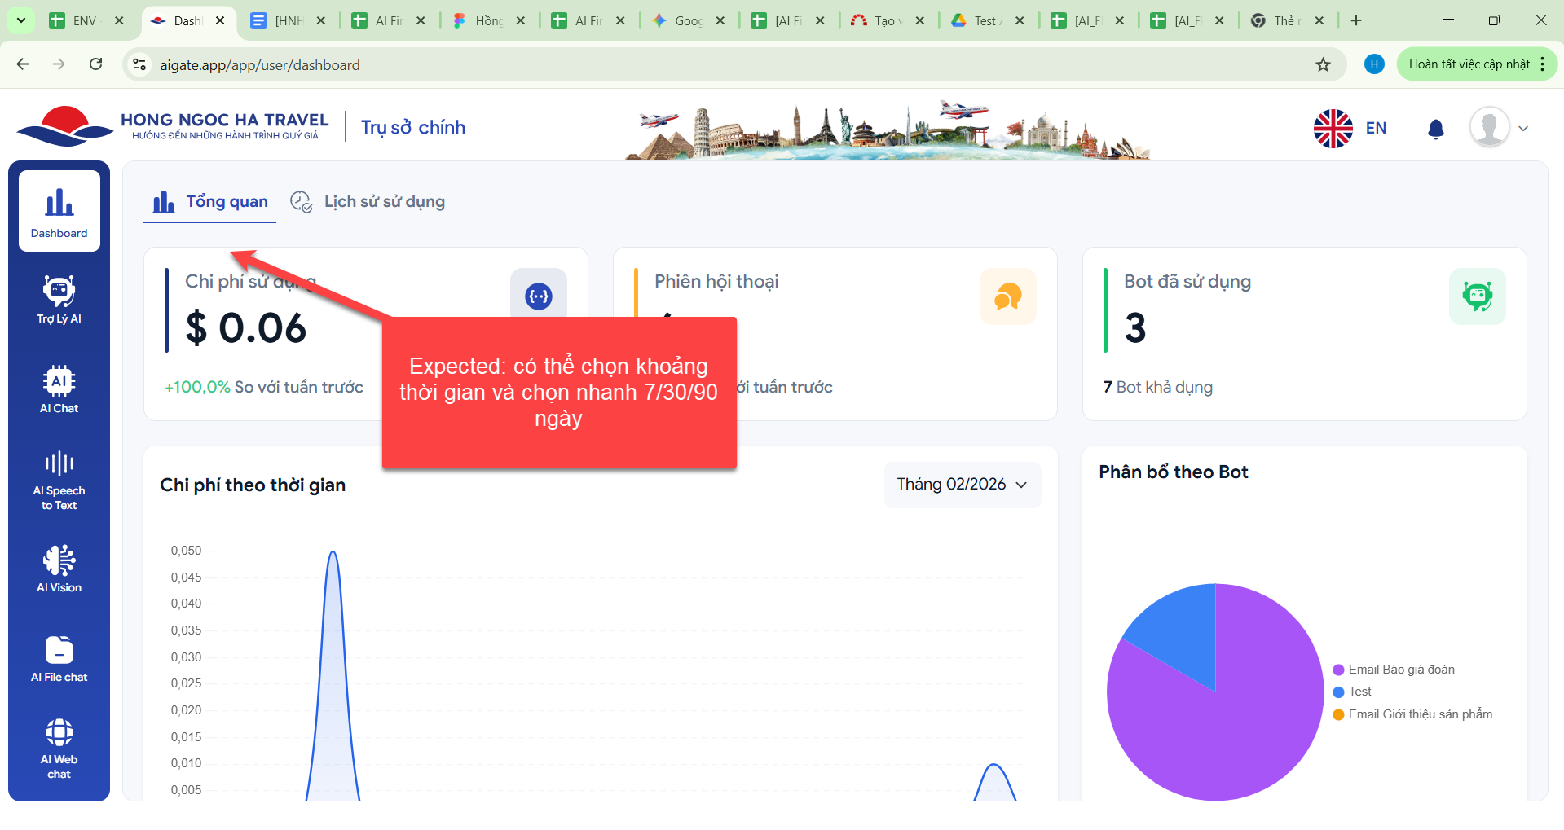Open the Trợ Lý AI sidebar item
This screenshot has height=830, width=1564.
(59, 300)
